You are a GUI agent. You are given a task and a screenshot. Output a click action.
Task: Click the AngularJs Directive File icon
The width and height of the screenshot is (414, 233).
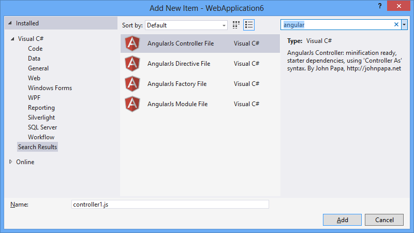pos(132,64)
